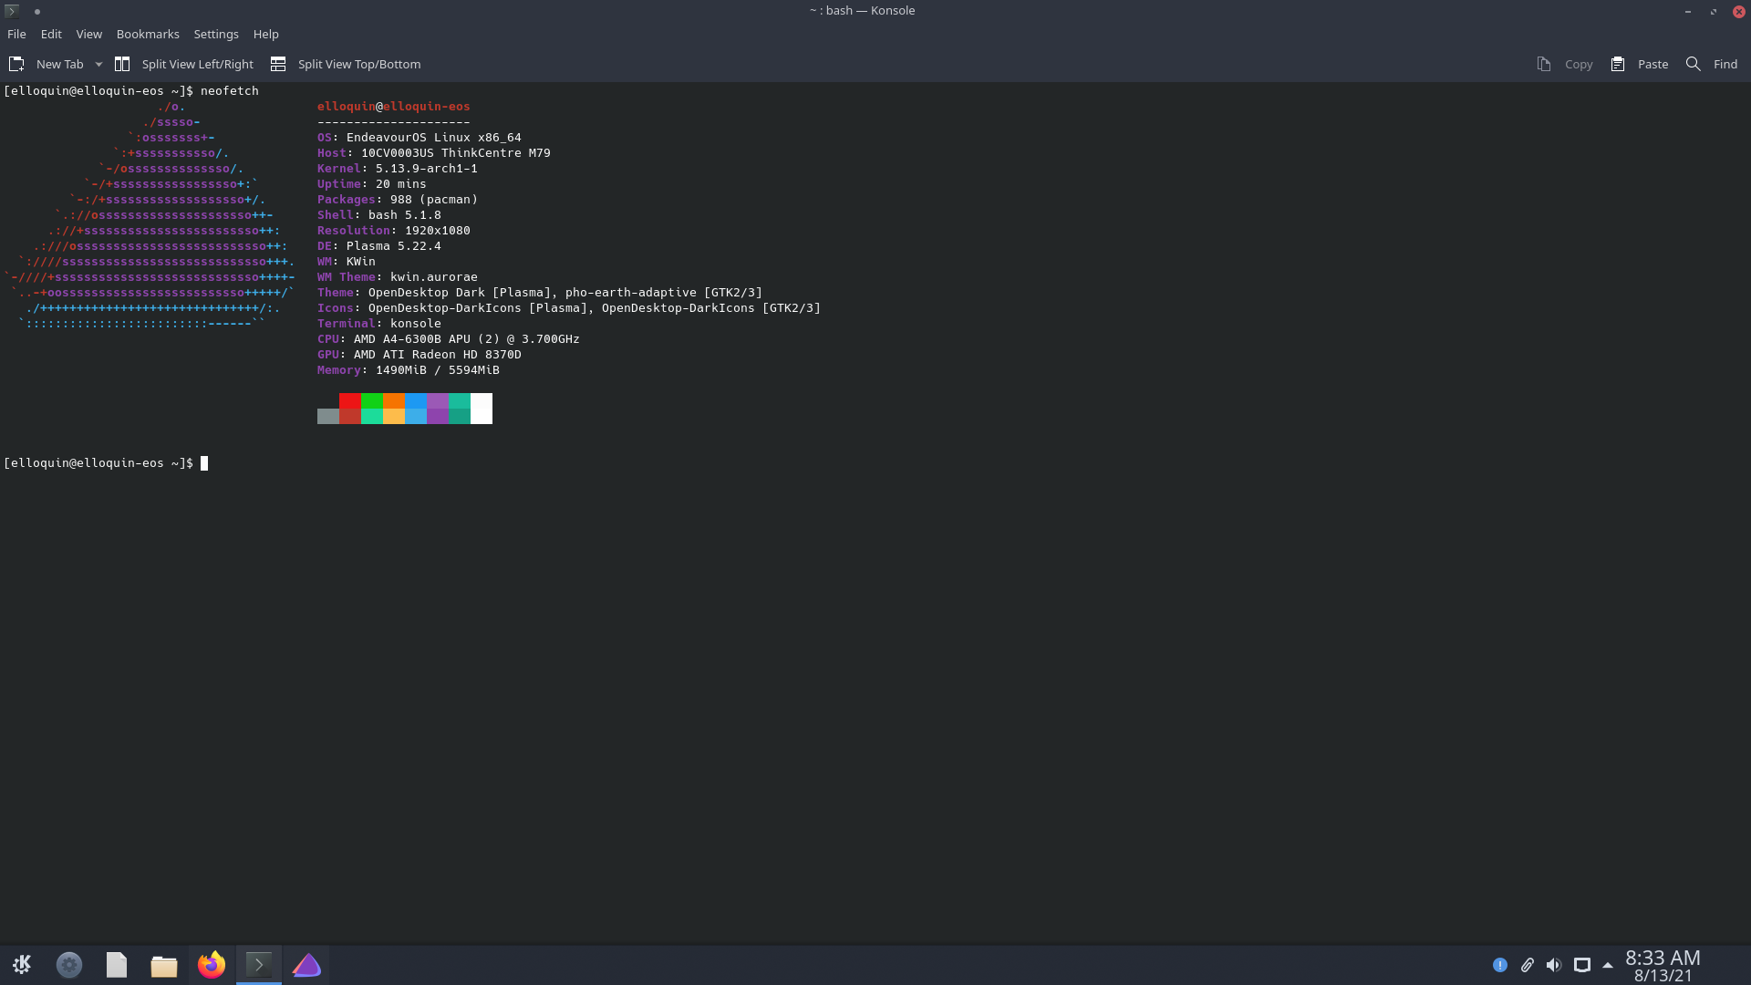Click the clipboard manager tray icon
This screenshot has width=1751, height=985.
(1528, 964)
